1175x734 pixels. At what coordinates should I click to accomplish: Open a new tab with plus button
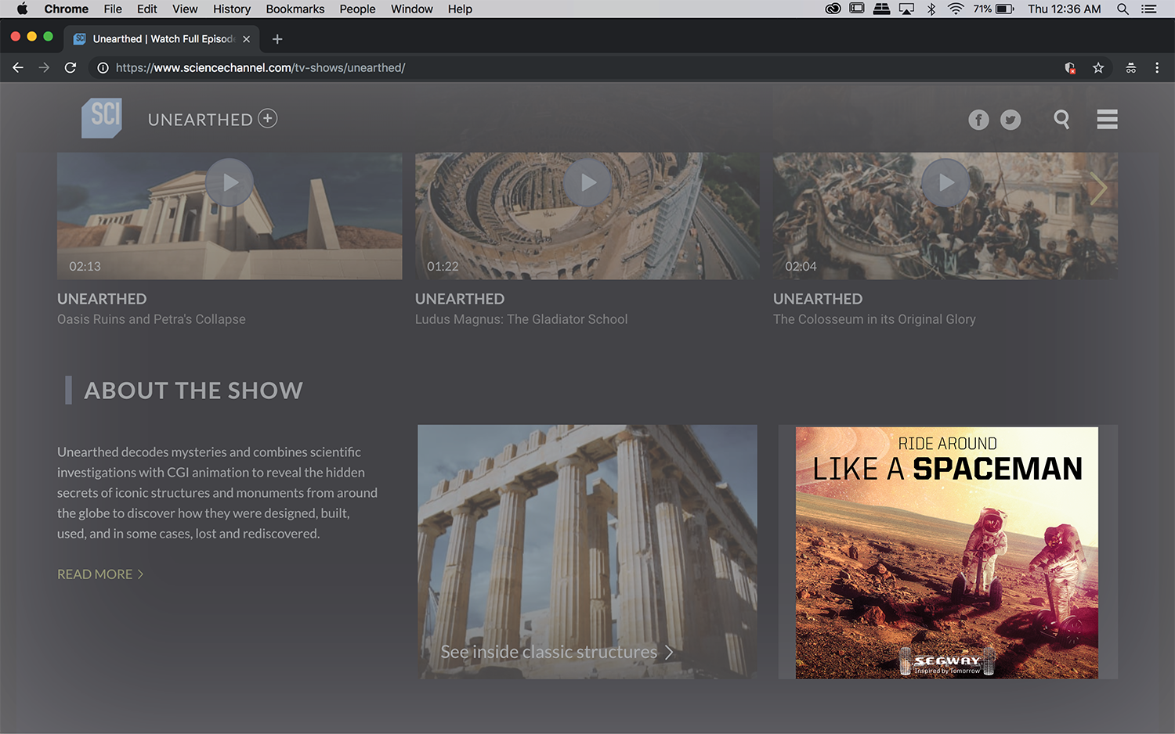277,39
